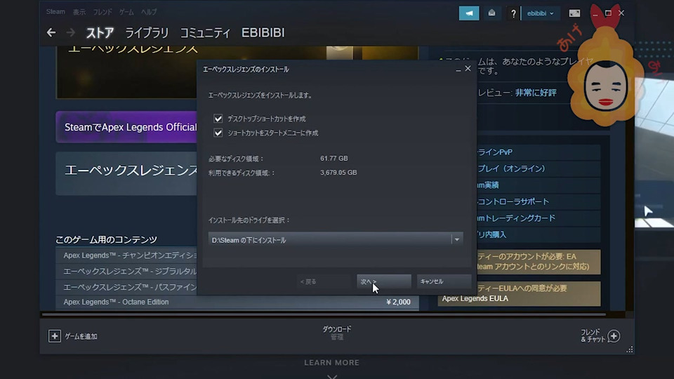Open the install drive dropdown
The height and width of the screenshot is (379, 674).
pyautogui.click(x=336, y=240)
